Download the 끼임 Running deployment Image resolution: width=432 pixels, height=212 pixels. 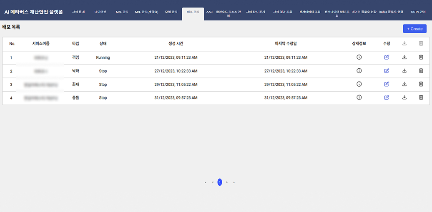point(404,57)
